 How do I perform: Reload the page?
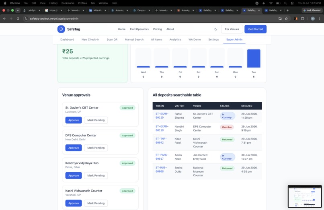point(18,19)
